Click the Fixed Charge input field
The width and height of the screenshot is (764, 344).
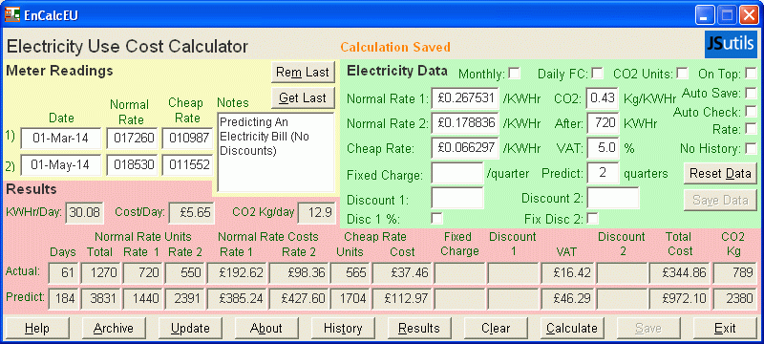(457, 174)
